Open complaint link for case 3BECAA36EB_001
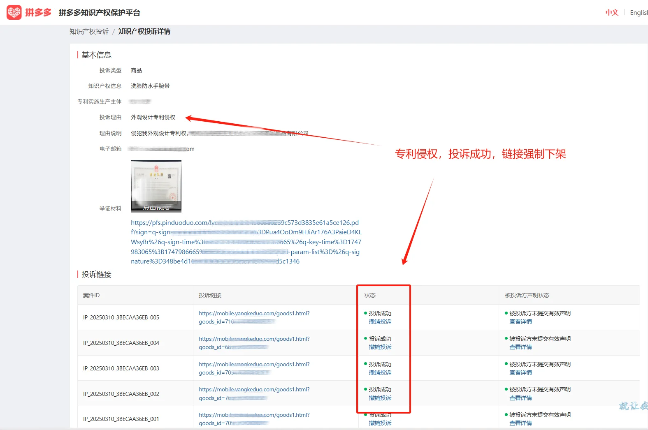Screen dimensions: 648x430 254,419
